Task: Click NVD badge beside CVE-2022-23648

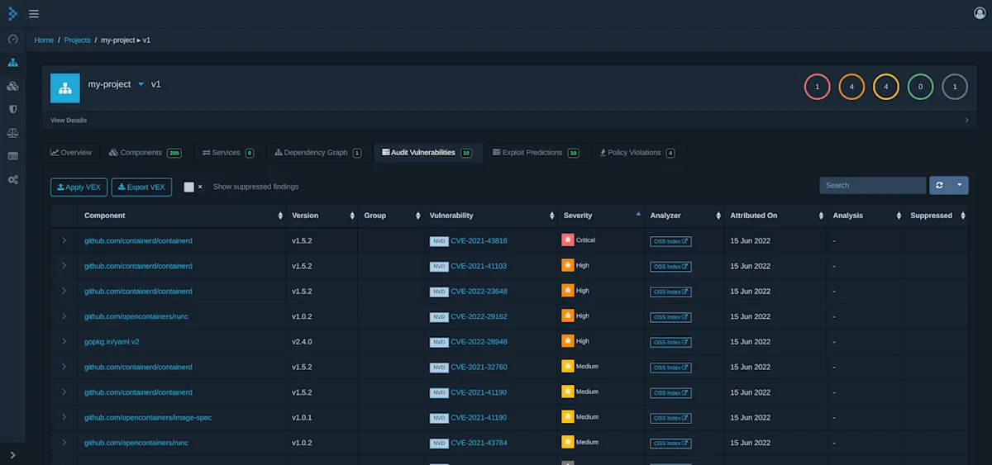Action: click(439, 292)
